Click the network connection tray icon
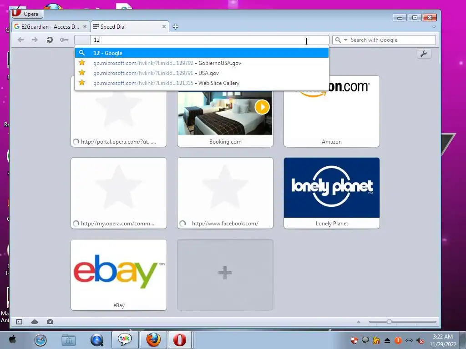466x349 pixels. pyautogui.click(x=409, y=340)
